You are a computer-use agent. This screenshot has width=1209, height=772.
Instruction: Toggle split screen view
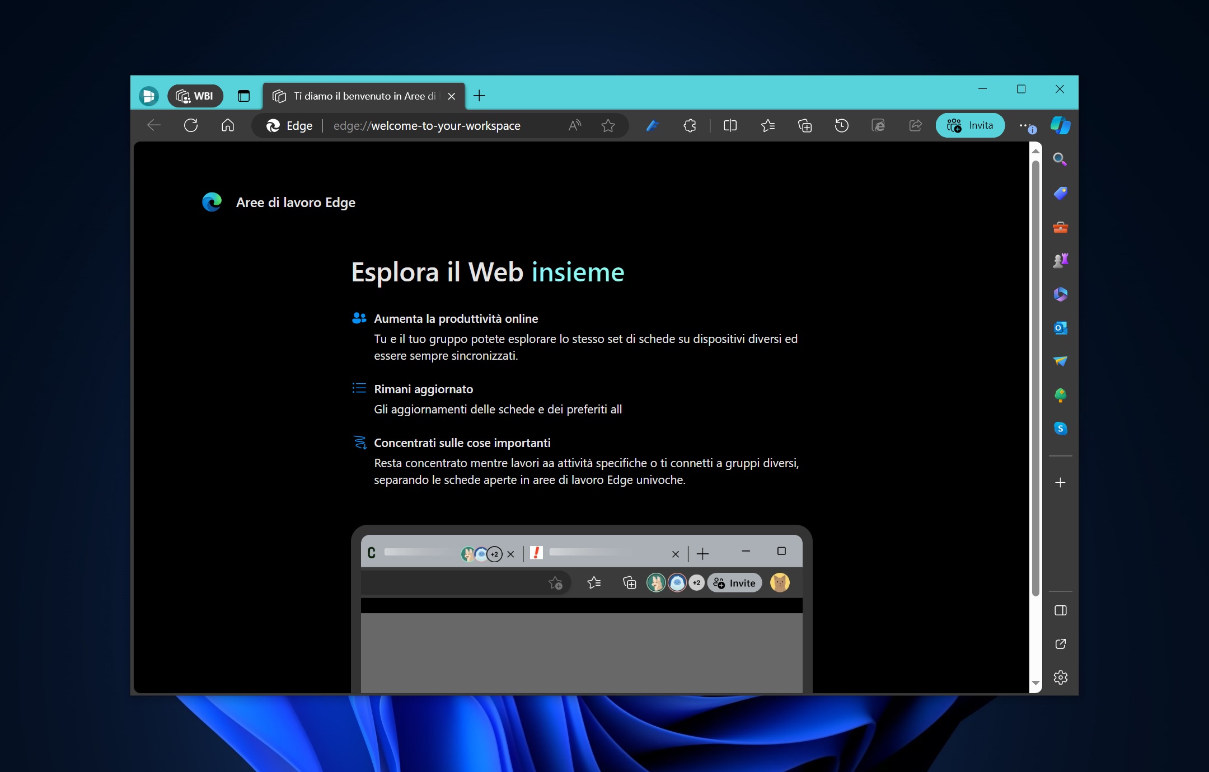coord(730,126)
